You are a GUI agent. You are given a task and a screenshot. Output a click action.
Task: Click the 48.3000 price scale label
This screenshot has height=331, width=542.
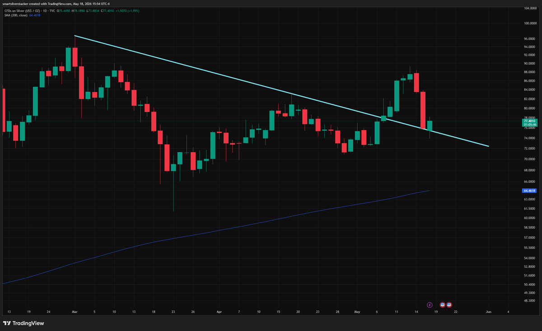530,300
